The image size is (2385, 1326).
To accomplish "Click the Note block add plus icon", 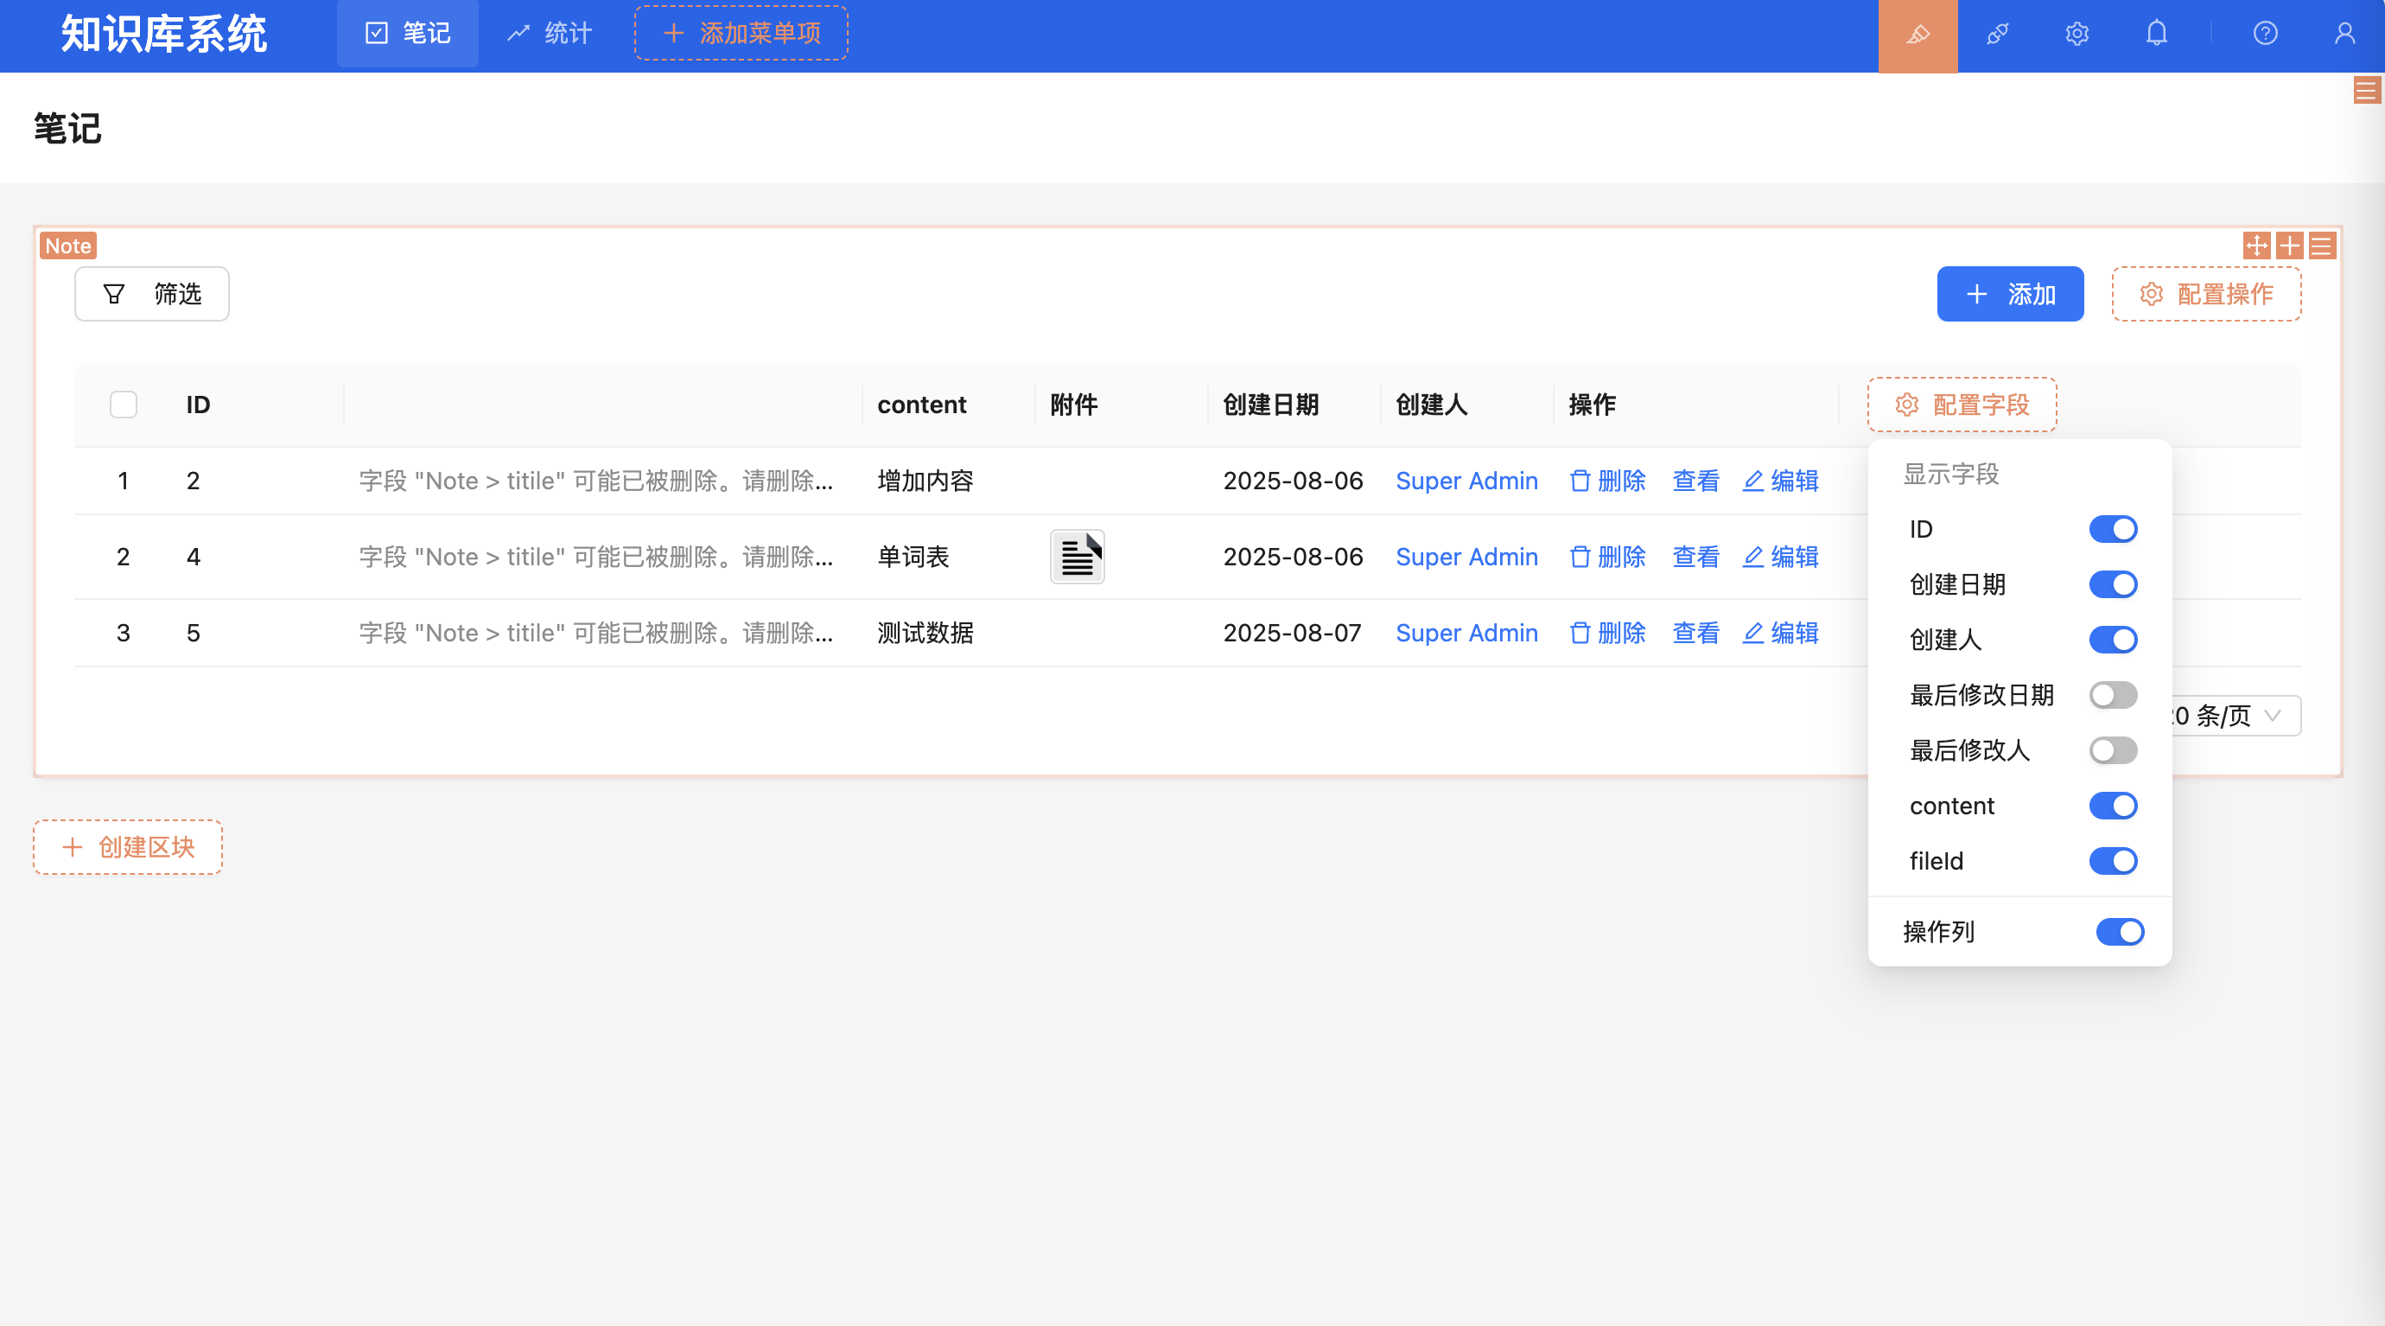I will tap(2289, 245).
